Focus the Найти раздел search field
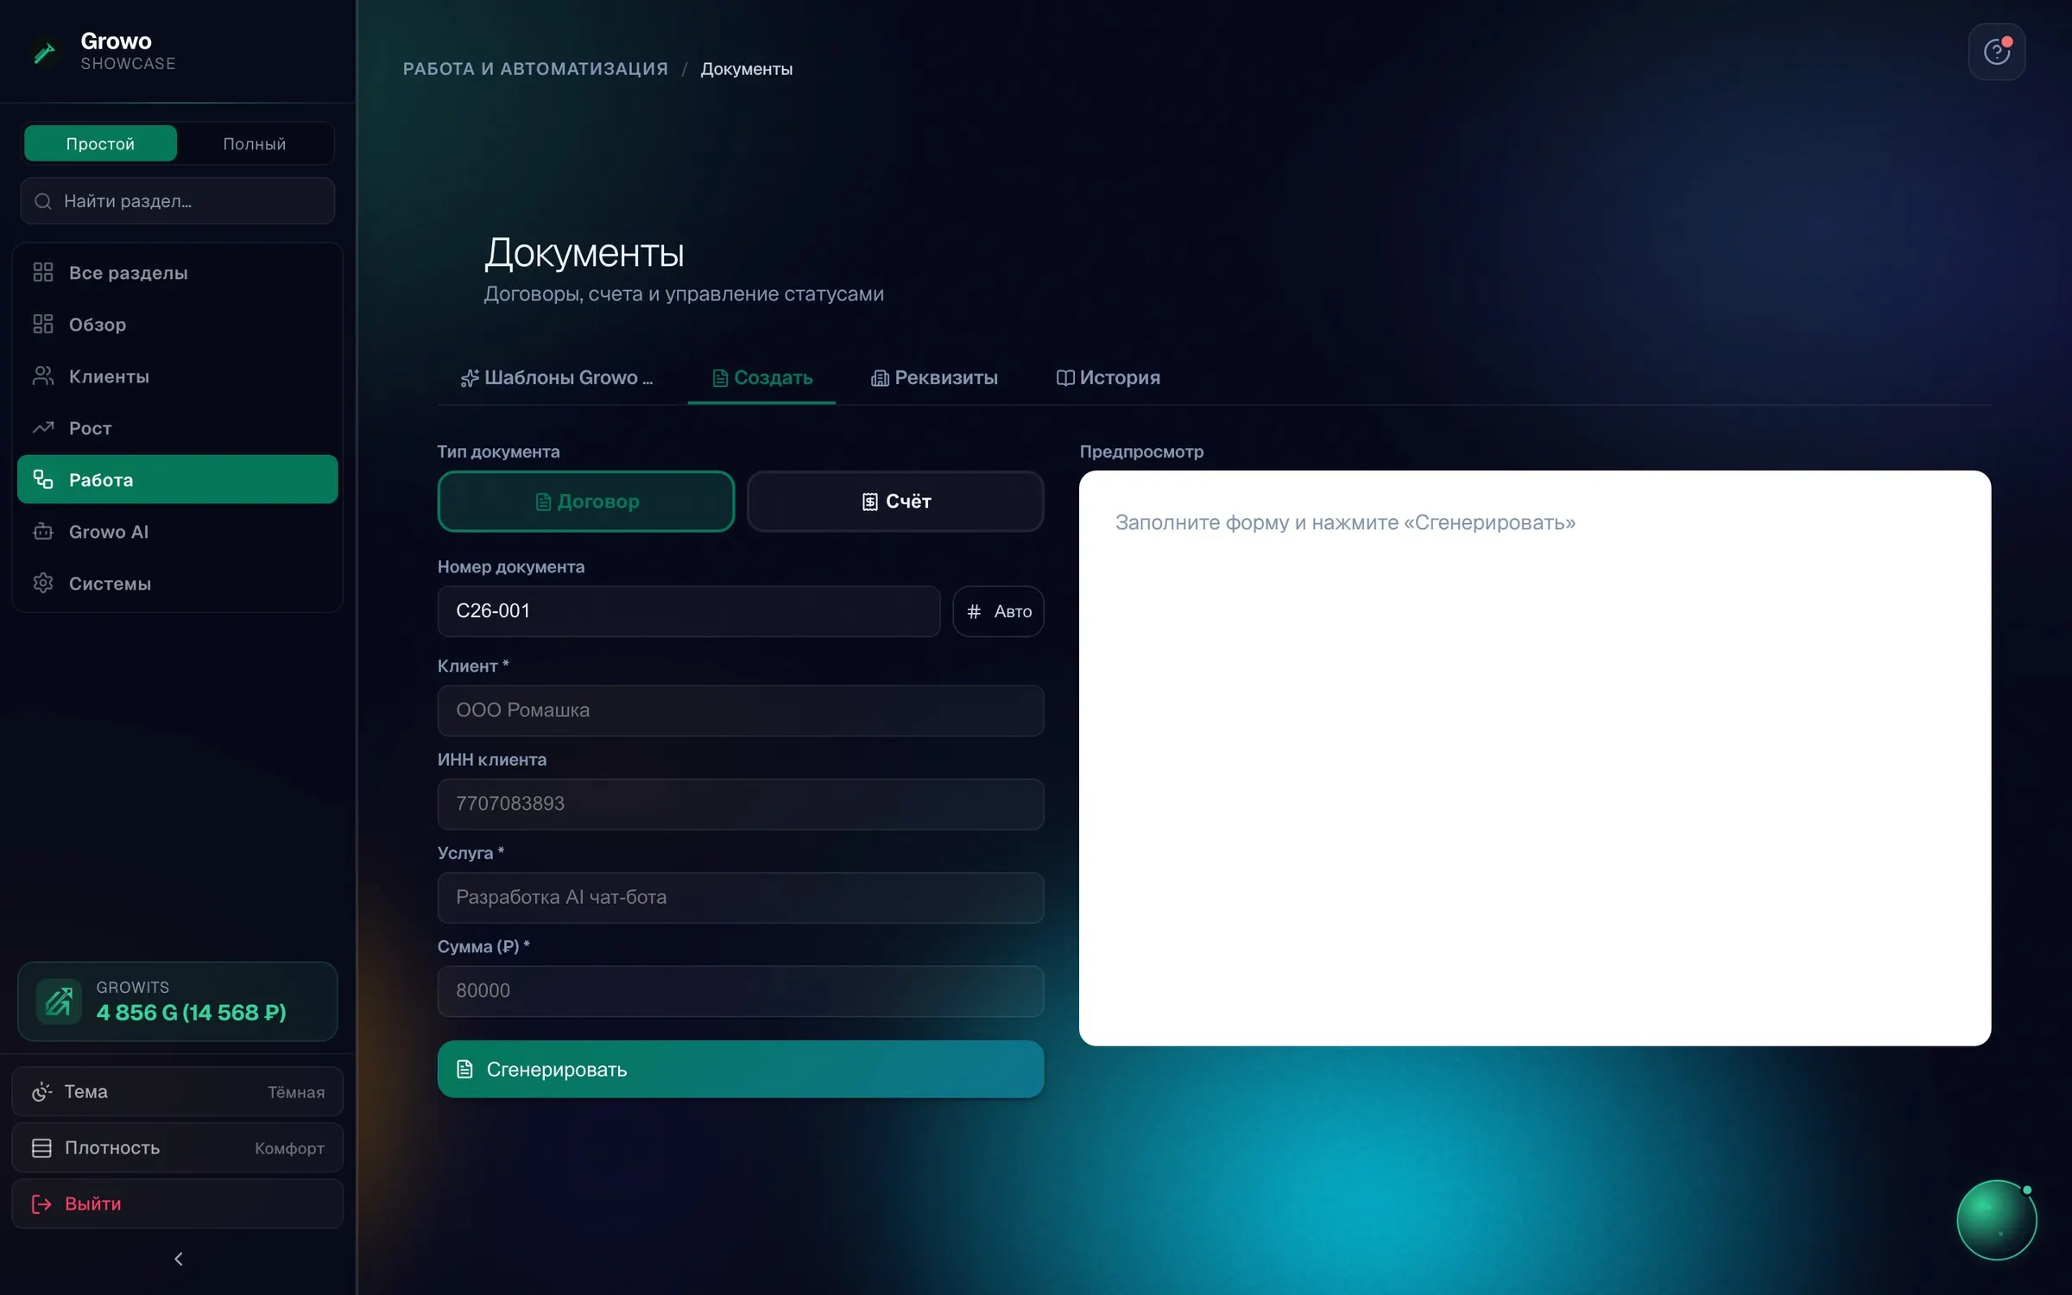Screen dimensions: 2072x1295 [x=178, y=201]
